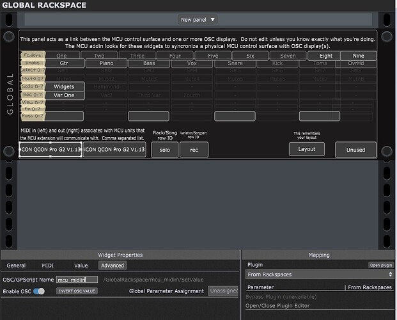
Task: Select the Var One label in Rec row
Action: click(x=65, y=95)
